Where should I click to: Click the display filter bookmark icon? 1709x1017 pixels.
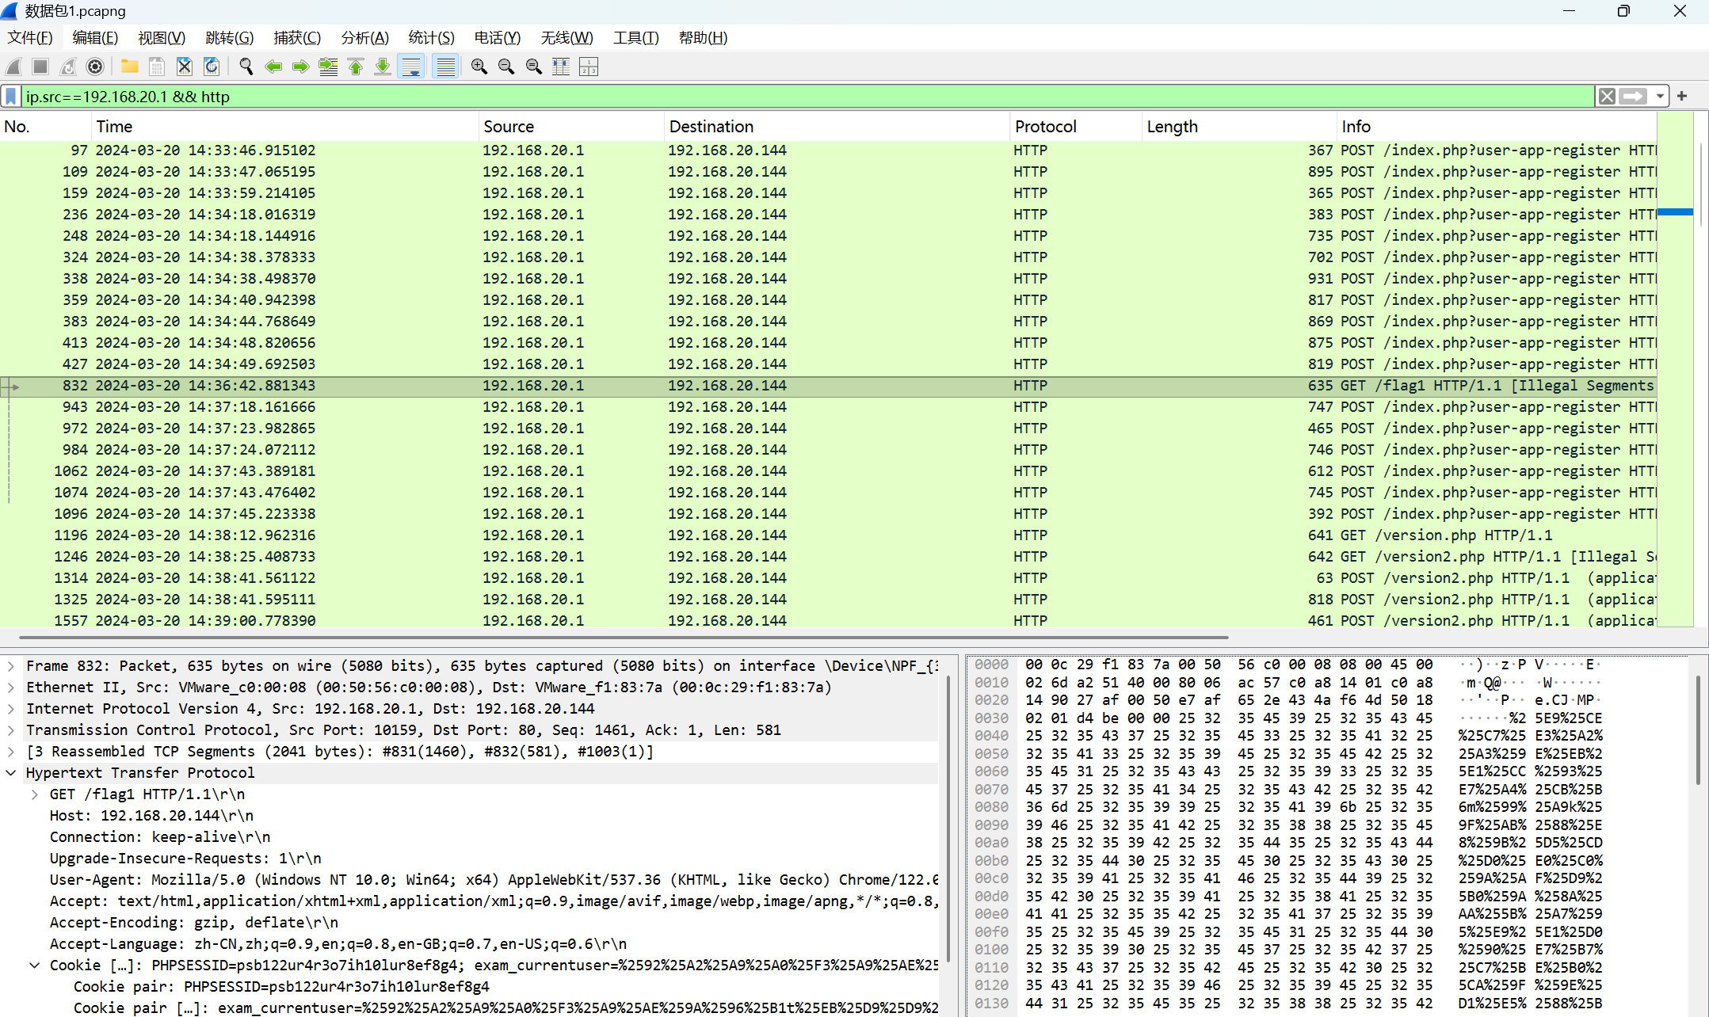click(x=11, y=96)
